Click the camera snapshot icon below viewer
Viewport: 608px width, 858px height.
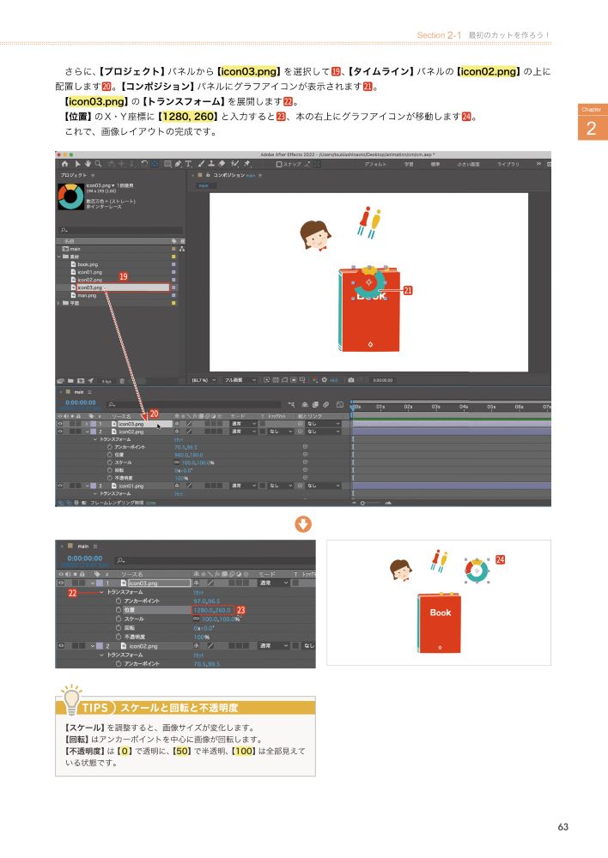tap(351, 378)
